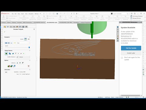Open the Tools menu
This screenshot has height=110, width=146.
(x=26, y=14)
